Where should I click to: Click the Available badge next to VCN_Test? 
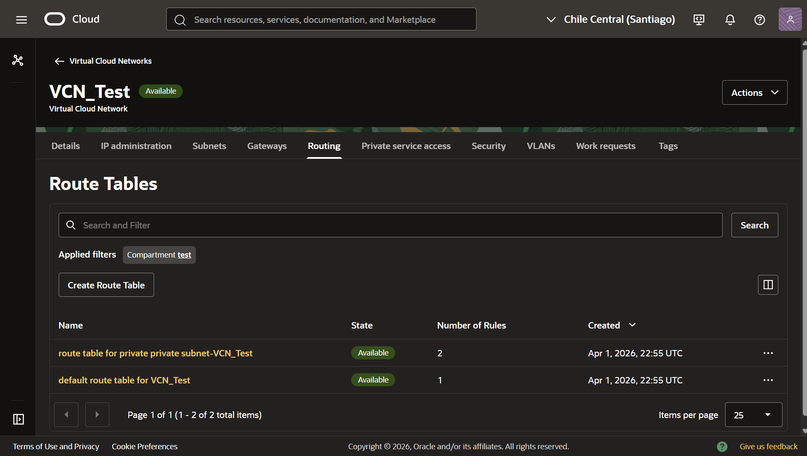[161, 91]
